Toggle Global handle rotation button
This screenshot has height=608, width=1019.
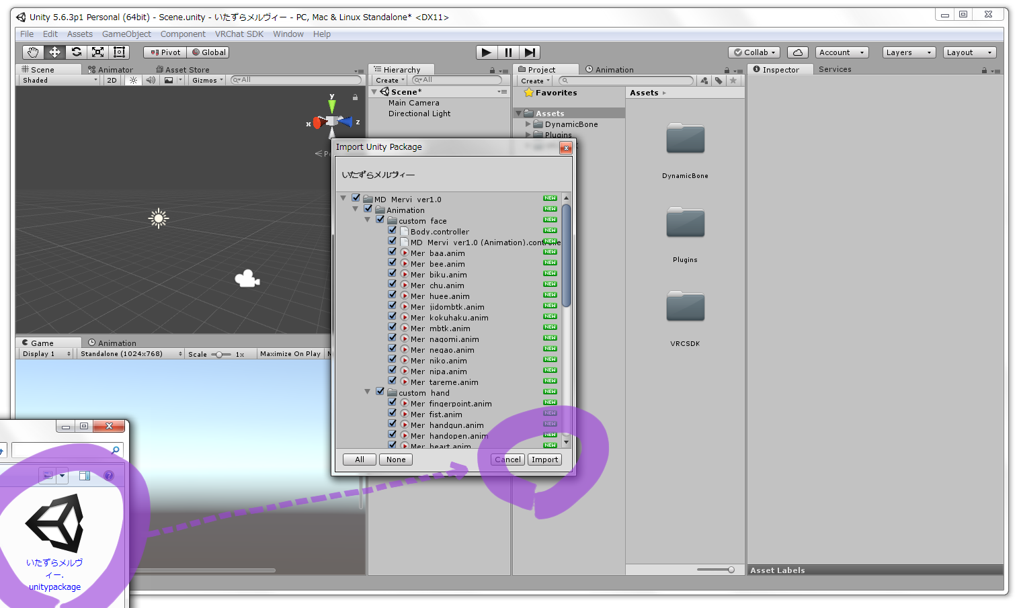(208, 52)
